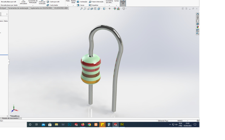Click the Previous view icon
The height and width of the screenshot is (140, 225).
[x=89, y=9]
